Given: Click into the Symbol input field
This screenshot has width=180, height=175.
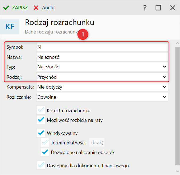Looking at the screenshot, I should [102, 47].
